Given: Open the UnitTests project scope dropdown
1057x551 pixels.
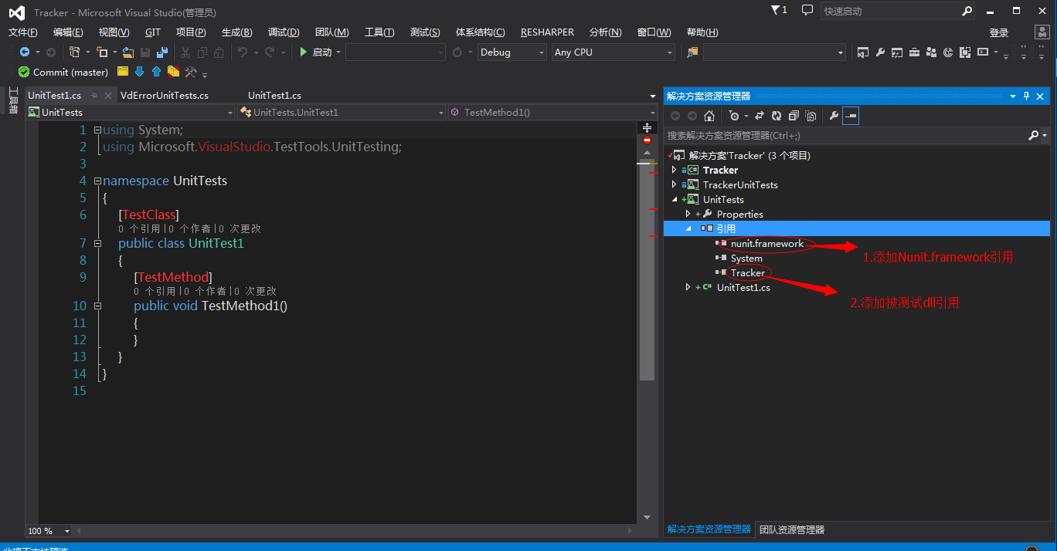Looking at the screenshot, I should [130, 113].
